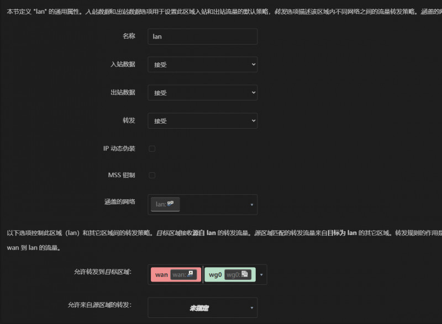Expand the 涵盖的网络 dropdown arrow
Screen dimensions: 442x324
coord(252,205)
